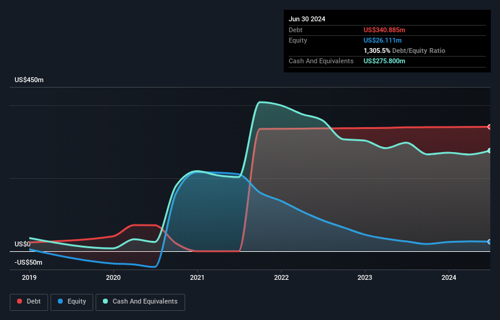Select the blue Equity endpoint marker

(490, 242)
